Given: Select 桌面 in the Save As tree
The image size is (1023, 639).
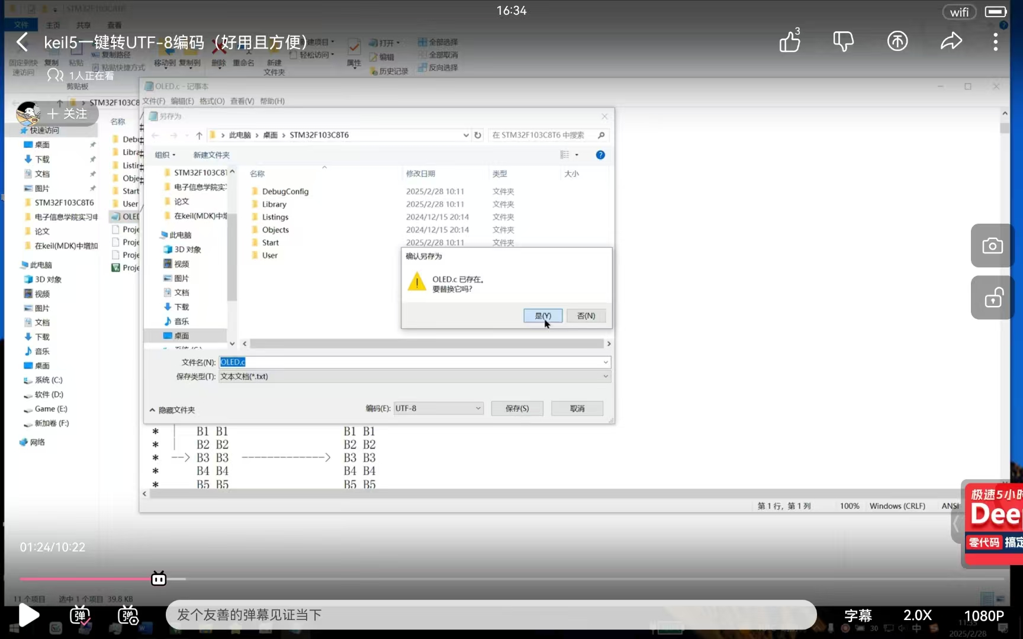Looking at the screenshot, I should click(181, 335).
